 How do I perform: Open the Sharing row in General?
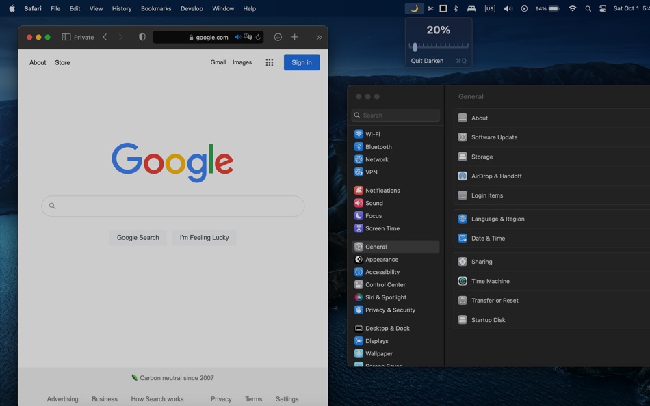pos(551,262)
